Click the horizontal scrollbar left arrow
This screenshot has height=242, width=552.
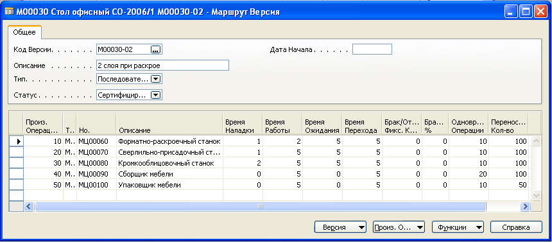click(x=28, y=207)
